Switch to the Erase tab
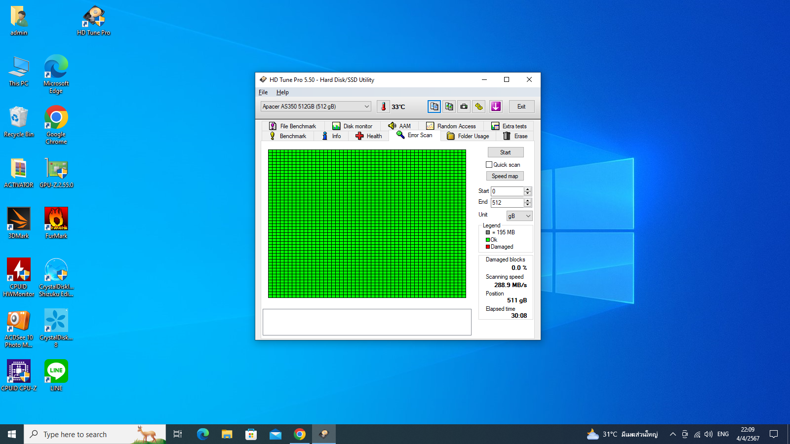Viewport: 790px width, 444px height. 515,136
